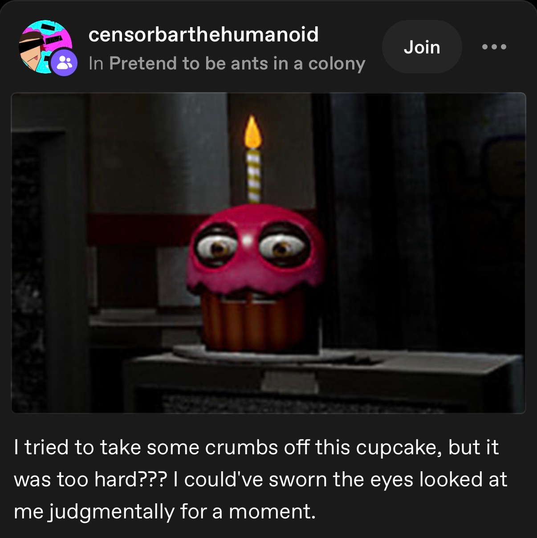The image size is (537, 538).
Task: Join the ants colony community
Action: coord(422,47)
